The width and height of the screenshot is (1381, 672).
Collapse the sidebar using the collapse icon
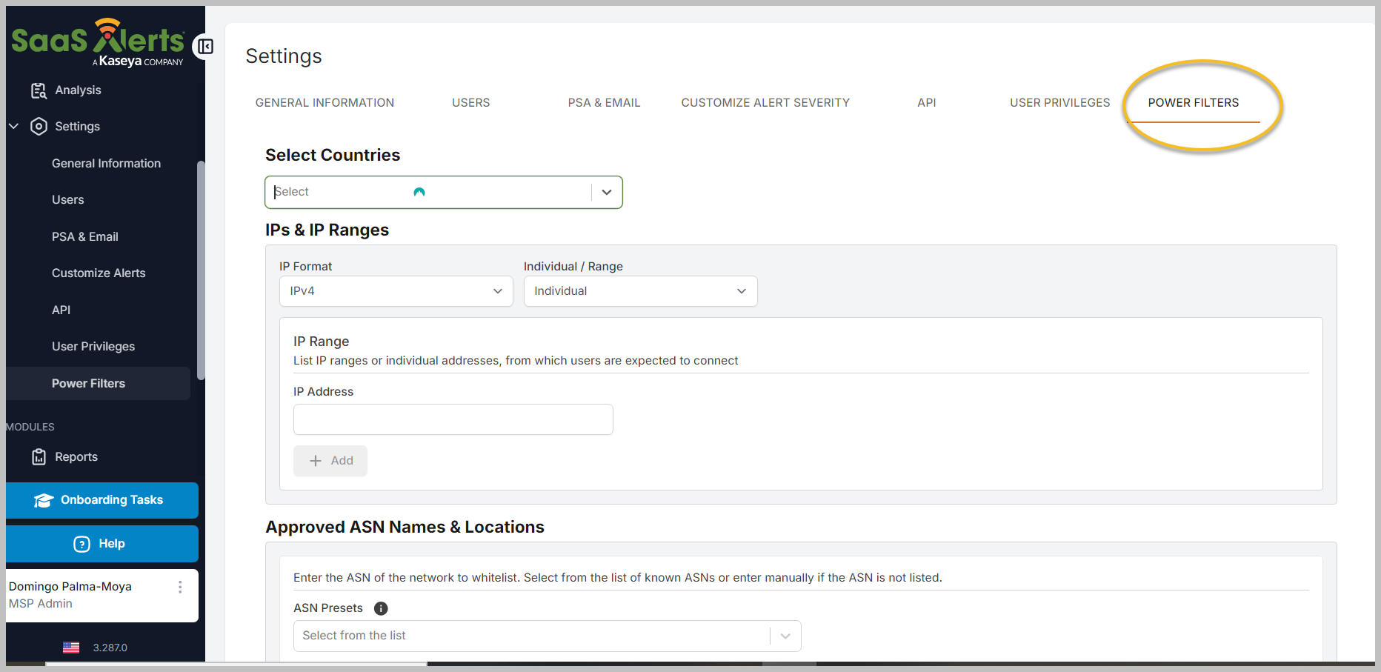tap(204, 46)
